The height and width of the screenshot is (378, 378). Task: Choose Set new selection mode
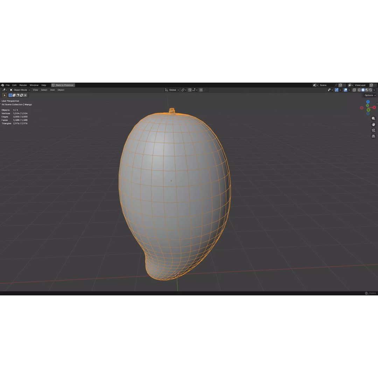[x=10, y=95]
